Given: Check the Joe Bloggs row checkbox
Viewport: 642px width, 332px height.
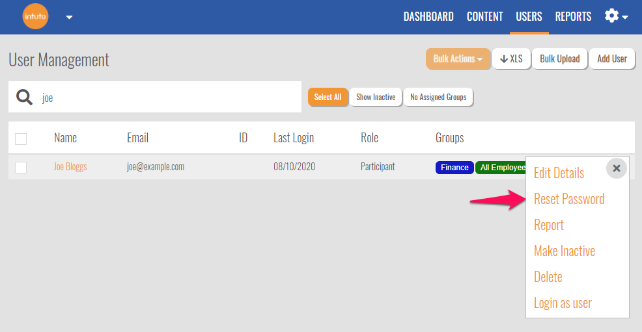Looking at the screenshot, I should pyautogui.click(x=21, y=168).
